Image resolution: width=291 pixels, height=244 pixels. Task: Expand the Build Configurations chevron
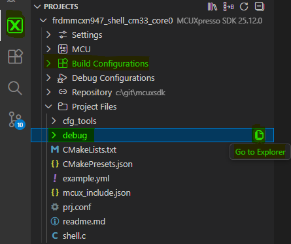(x=48, y=63)
